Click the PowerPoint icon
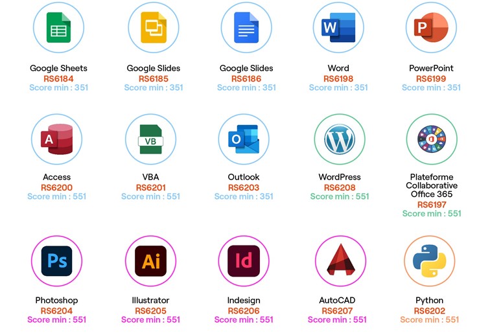Screen dimensions: 479x335 (431, 28)
